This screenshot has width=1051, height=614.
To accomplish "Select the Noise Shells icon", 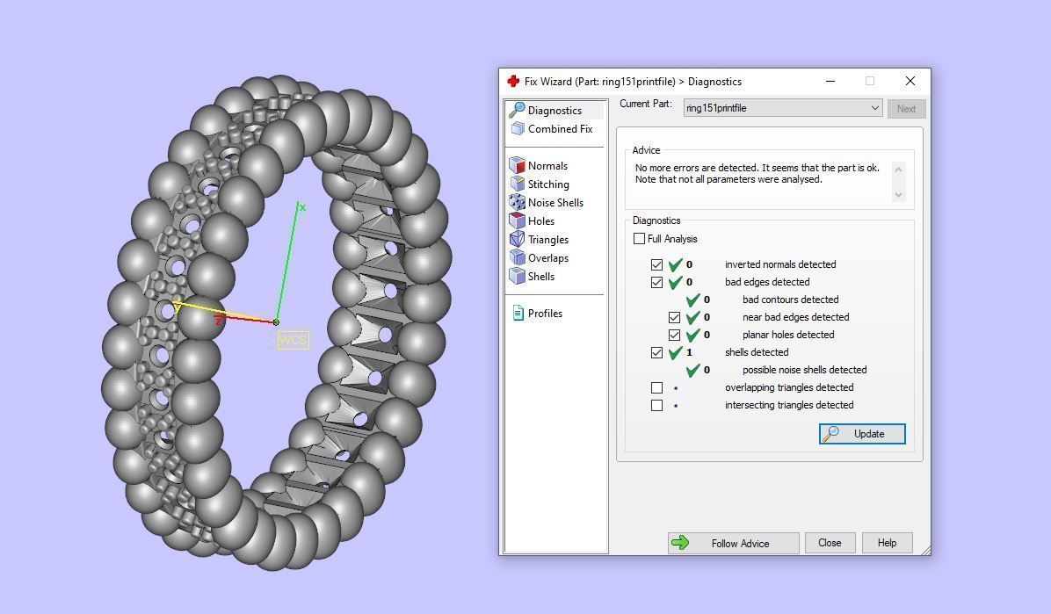I will coord(517,203).
